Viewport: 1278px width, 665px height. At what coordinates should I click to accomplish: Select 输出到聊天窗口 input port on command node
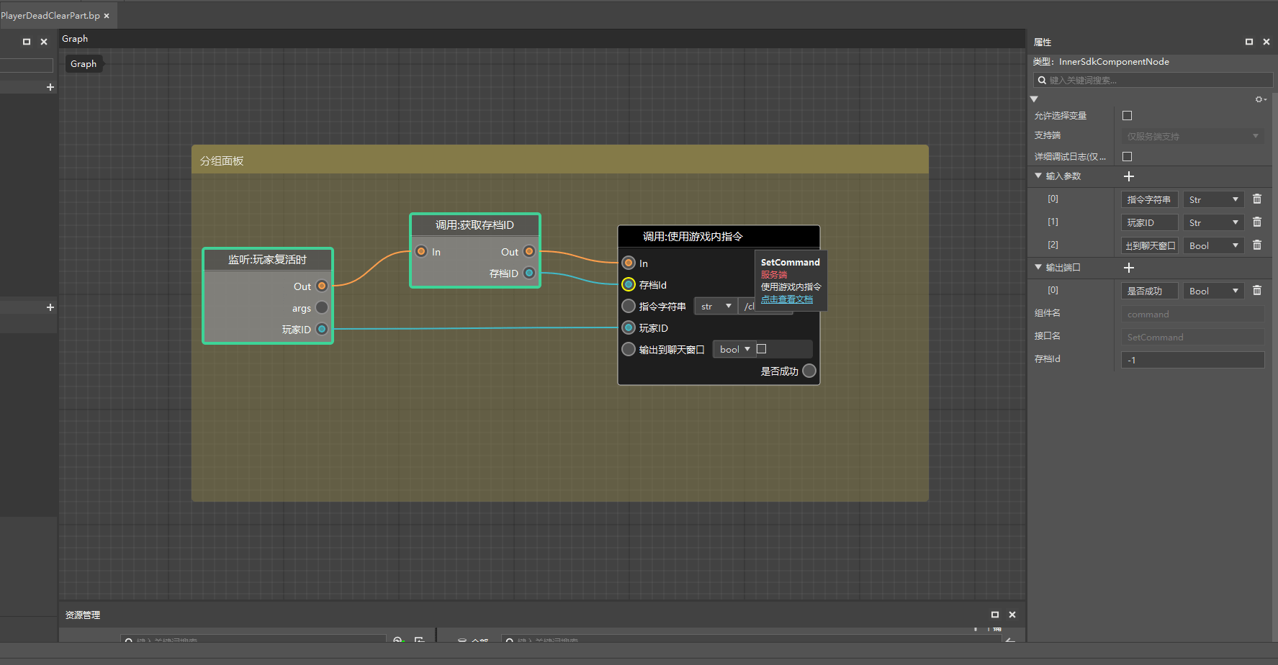(x=629, y=349)
